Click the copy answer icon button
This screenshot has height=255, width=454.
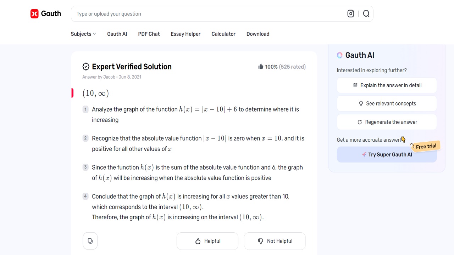(90, 241)
